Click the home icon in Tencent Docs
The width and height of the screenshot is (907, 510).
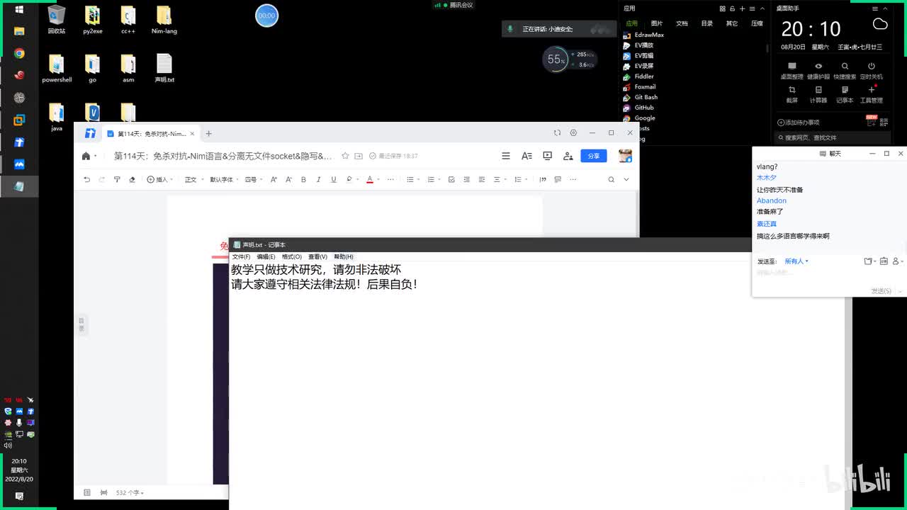coord(86,156)
